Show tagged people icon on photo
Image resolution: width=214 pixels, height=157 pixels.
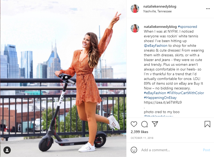pyautogui.click(x=7, y=150)
